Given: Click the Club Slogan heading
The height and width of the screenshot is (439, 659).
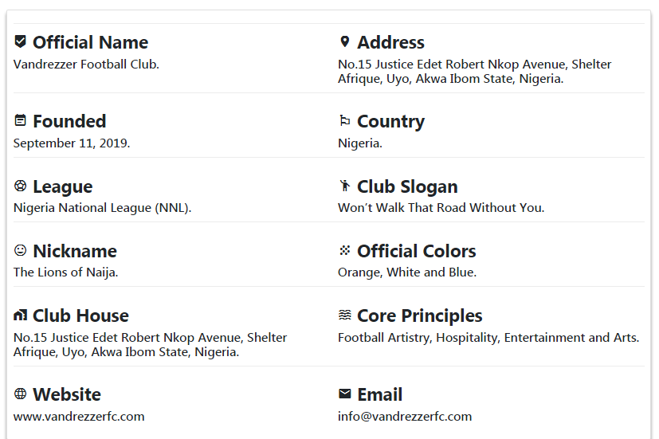Looking at the screenshot, I should point(407,186).
